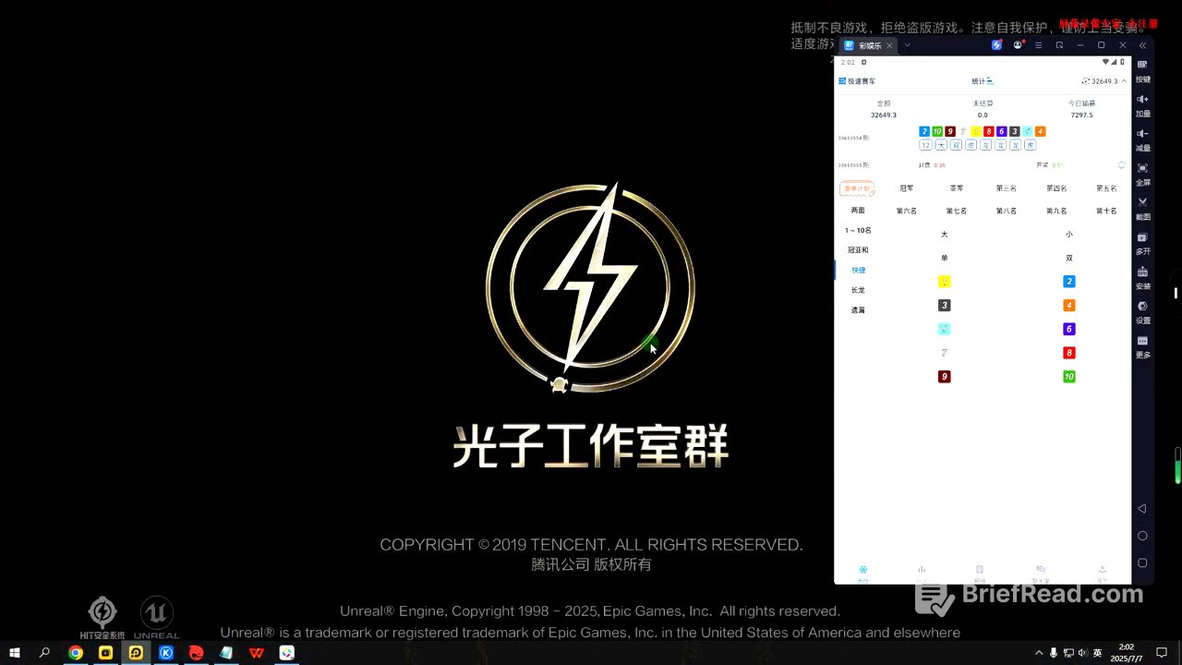Click the emulator pop-out window icon
The height and width of the screenshot is (665, 1182).
coord(1059,45)
